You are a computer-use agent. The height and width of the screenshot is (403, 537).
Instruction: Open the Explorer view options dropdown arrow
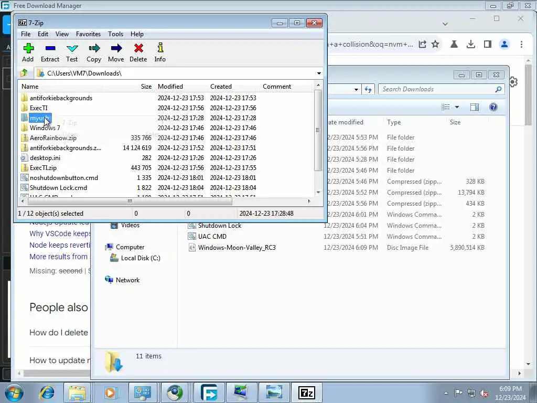click(457, 107)
